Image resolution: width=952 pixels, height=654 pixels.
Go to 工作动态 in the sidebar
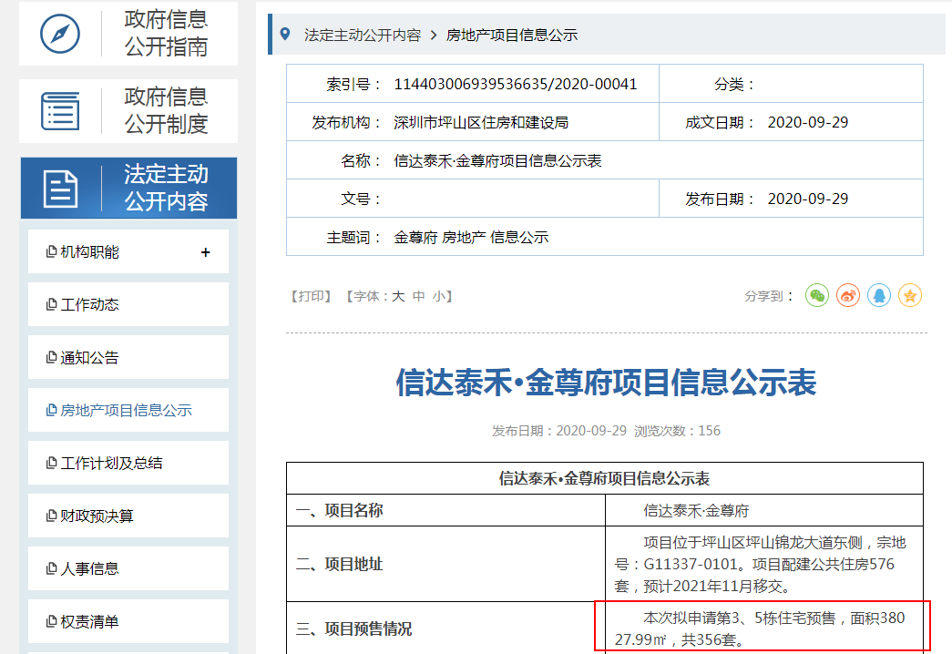128,304
